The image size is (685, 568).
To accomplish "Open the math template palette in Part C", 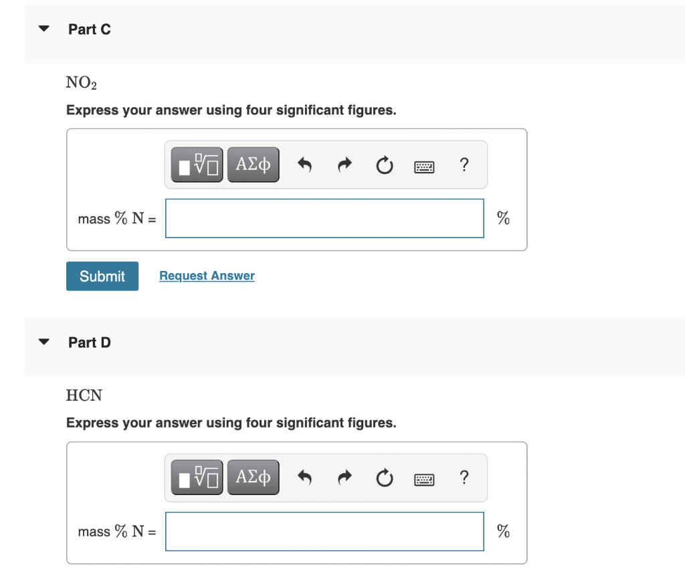I will click(196, 165).
